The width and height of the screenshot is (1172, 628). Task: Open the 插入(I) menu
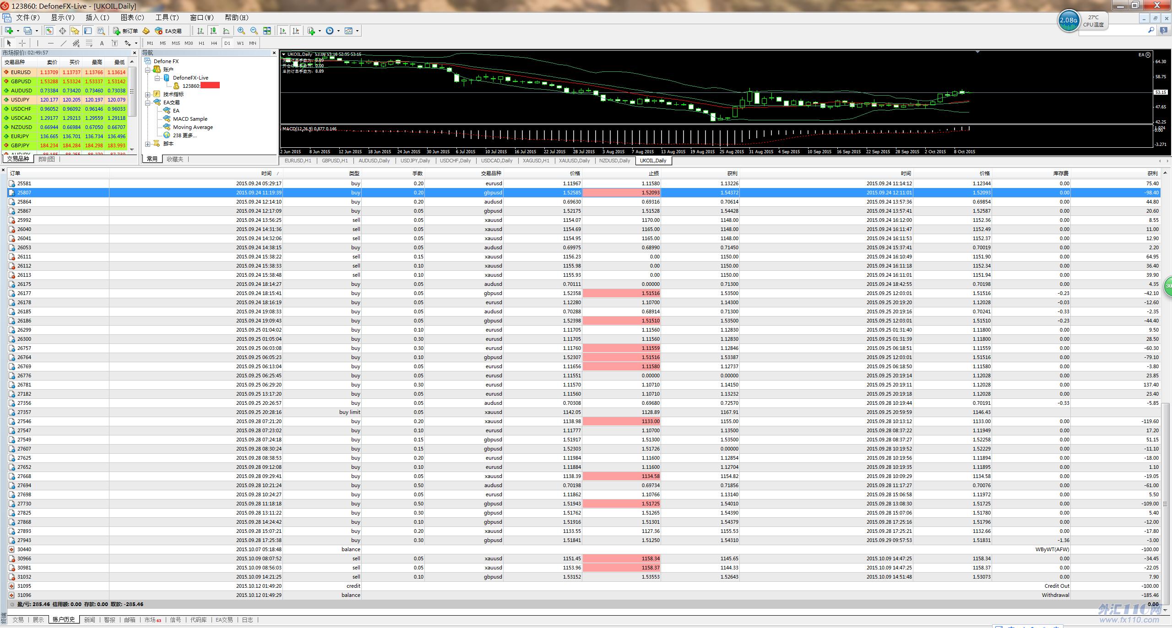98,17
